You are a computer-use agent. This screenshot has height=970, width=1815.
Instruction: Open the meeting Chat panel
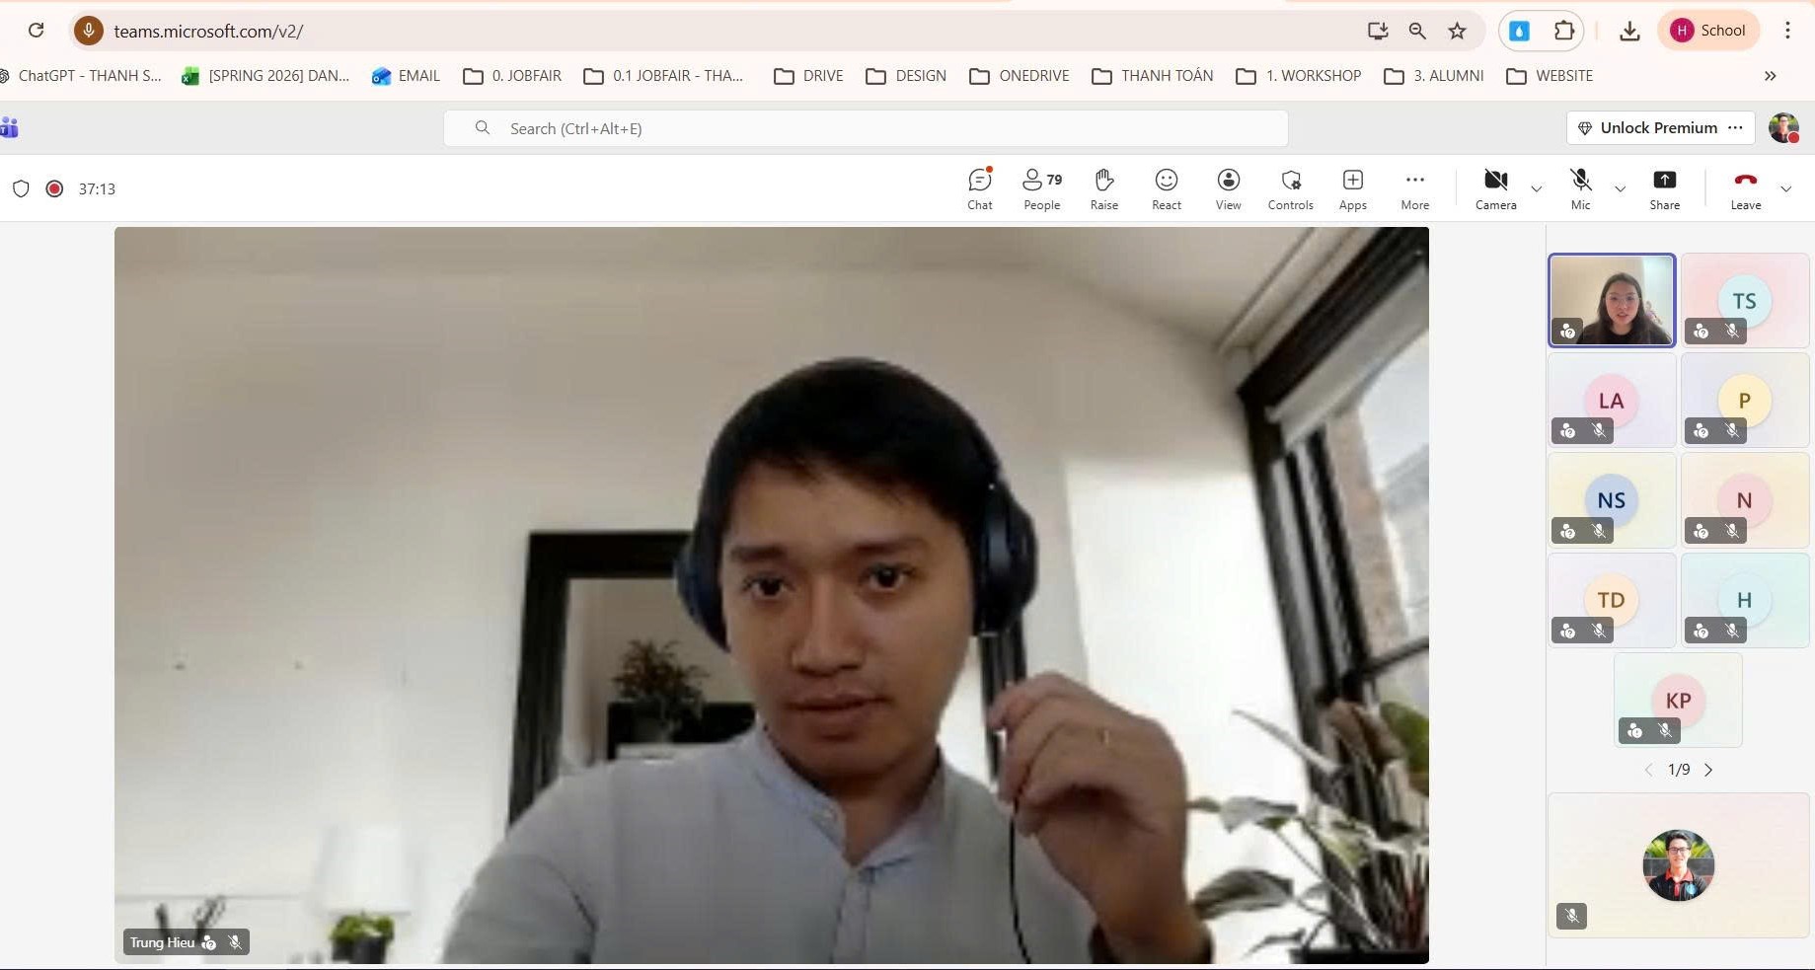click(x=979, y=188)
